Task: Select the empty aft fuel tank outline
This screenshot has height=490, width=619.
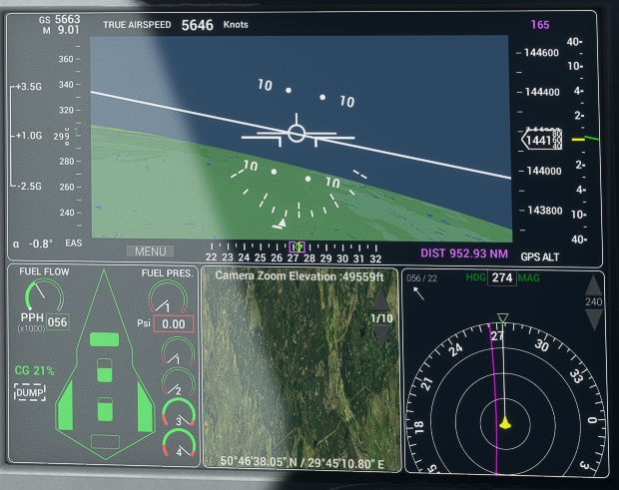Action: pyautogui.click(x=105, y=442)
